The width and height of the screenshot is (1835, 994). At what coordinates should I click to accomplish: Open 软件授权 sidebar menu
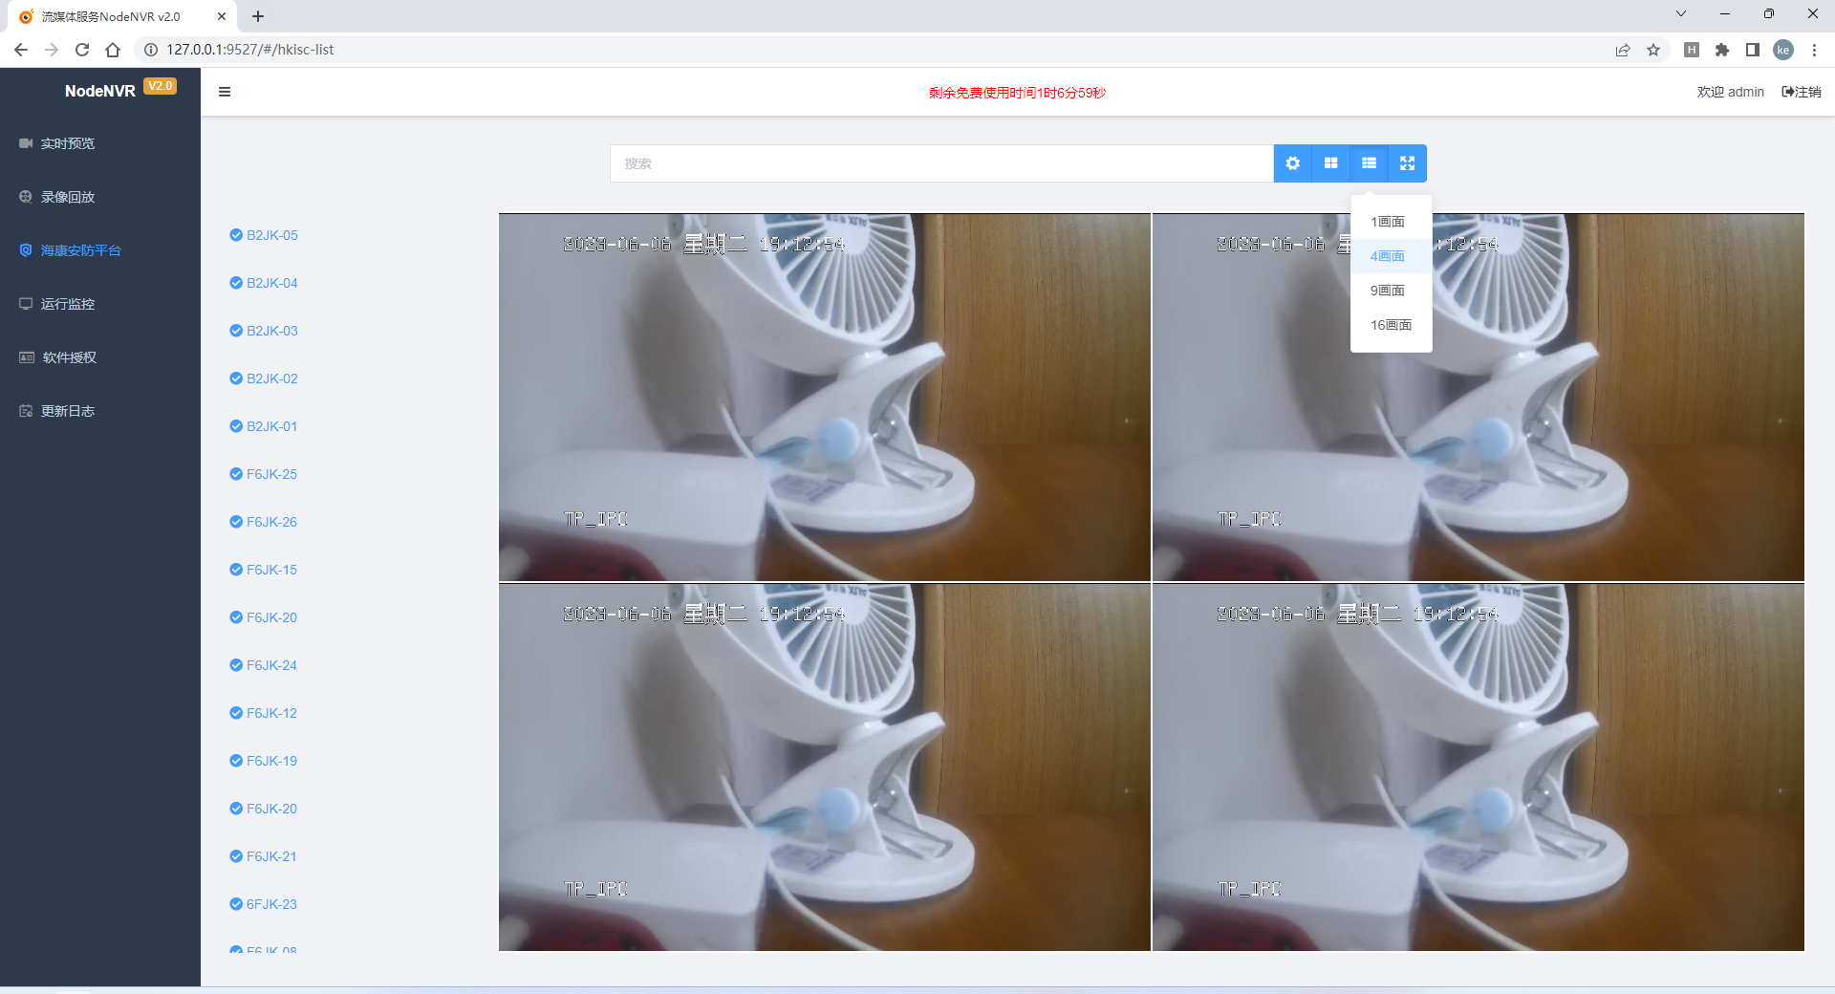click(100, 357)
